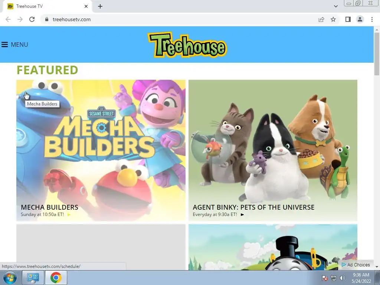
Task: Open the network tray icon
Action: click(x=334, y=278)
